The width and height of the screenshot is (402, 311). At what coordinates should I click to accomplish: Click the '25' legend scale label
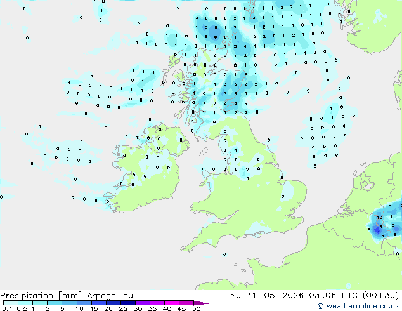point(123,308)
